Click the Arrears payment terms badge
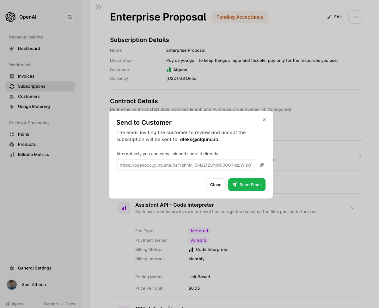This screenshot has height=308, width=379. click(199, 240)
